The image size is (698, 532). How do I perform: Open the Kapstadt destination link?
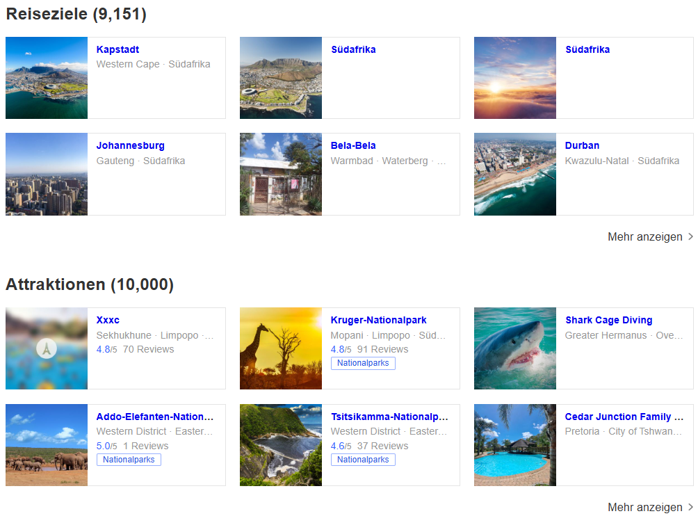[x=117, y=50]
